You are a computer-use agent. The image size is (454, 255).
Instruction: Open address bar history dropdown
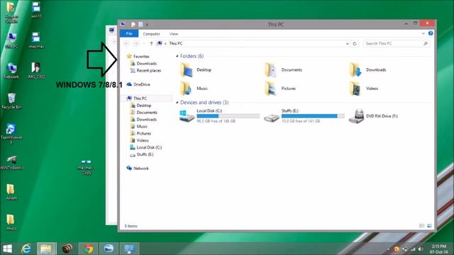point(347,44)
